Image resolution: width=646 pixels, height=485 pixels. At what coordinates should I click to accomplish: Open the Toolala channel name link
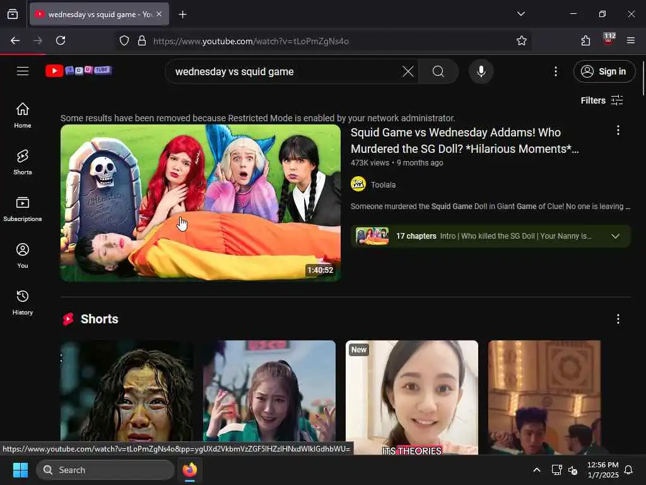pyautogui.click(x=383, y=185)
